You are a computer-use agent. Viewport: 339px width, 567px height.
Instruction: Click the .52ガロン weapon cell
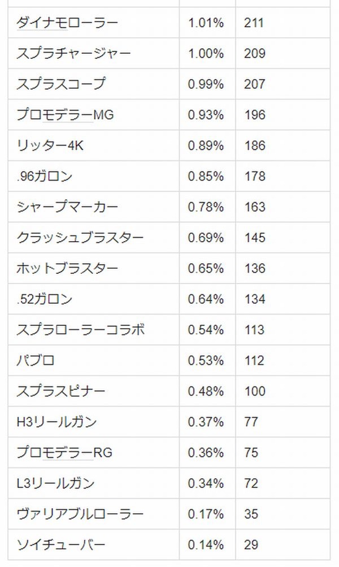[45, 299]
